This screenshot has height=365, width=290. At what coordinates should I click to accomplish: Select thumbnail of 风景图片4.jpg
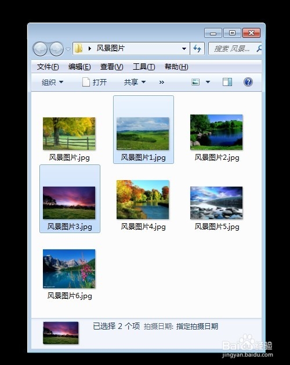[143, 199]
